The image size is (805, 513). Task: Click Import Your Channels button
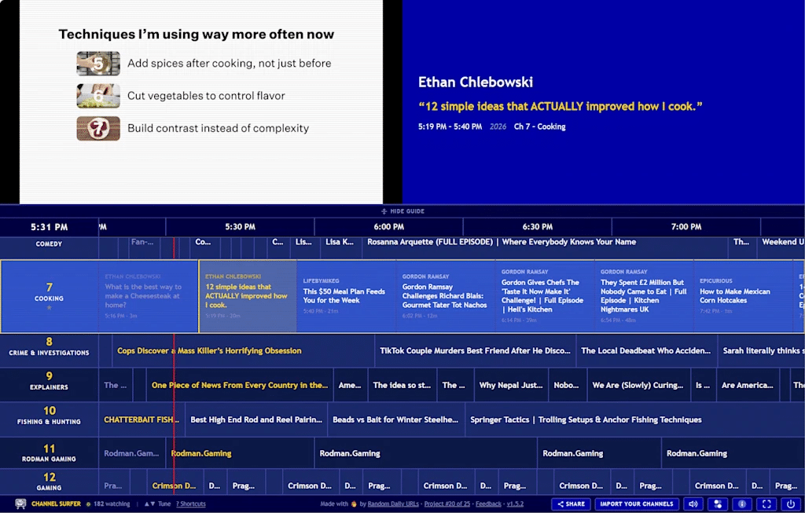[637, 504]
